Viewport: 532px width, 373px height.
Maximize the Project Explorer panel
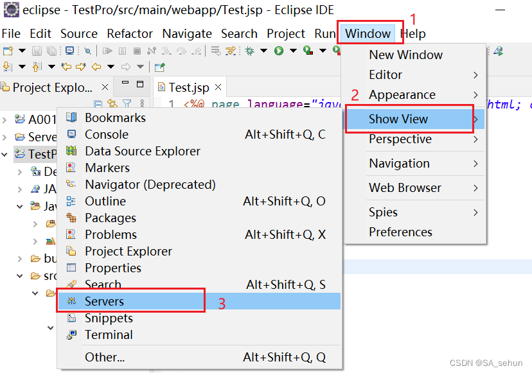tap(140, 85)
